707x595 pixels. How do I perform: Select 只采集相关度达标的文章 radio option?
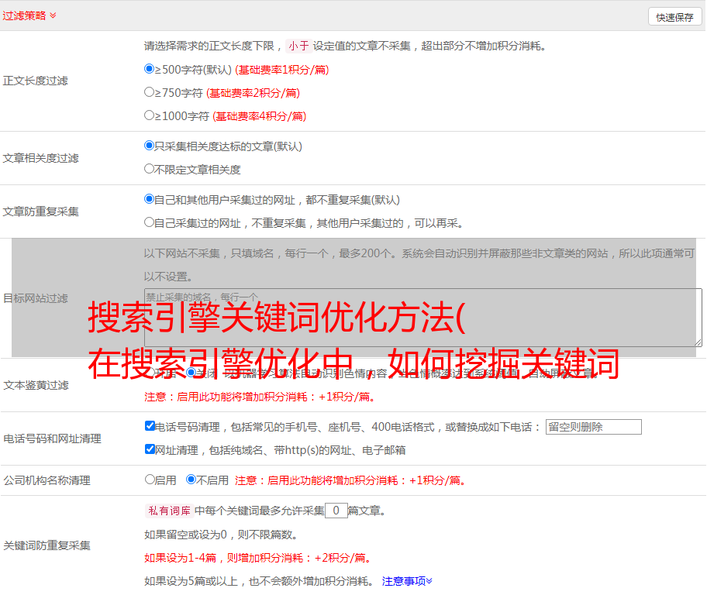[150, 146]
